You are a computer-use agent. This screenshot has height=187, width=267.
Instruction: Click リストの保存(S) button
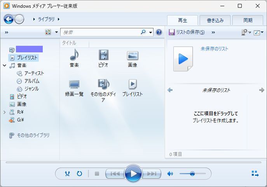[187, 32]
